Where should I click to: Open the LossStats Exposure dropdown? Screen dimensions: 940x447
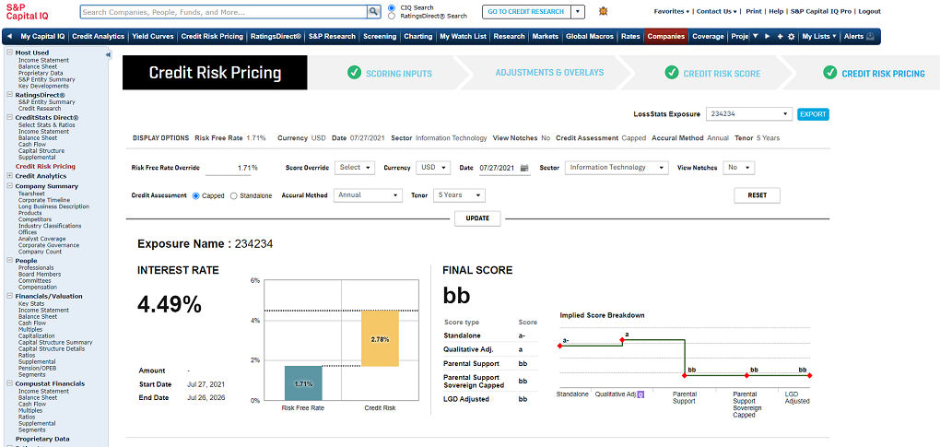(749, 114)
